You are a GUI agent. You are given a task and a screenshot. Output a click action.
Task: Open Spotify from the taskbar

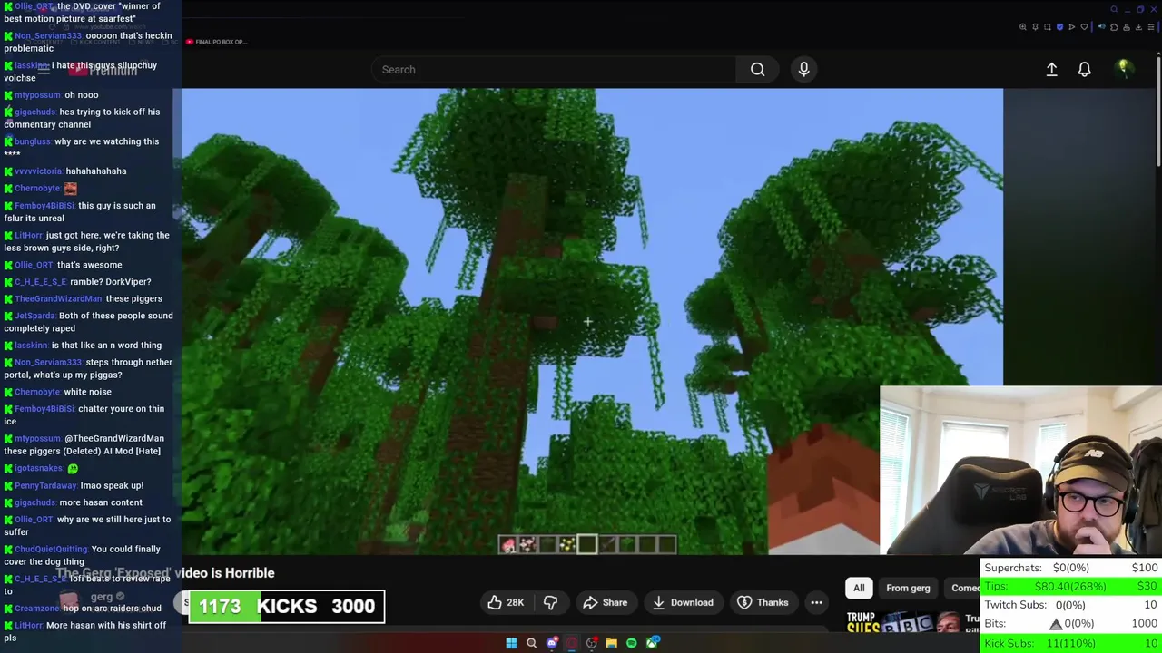point(632,643)
